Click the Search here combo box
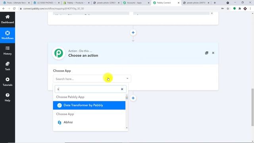254x143 pixels. (x=92, y=79)
